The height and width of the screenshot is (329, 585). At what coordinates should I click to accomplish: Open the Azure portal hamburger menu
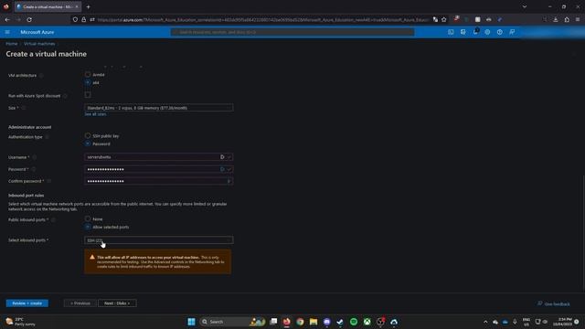tap(7, 32)
